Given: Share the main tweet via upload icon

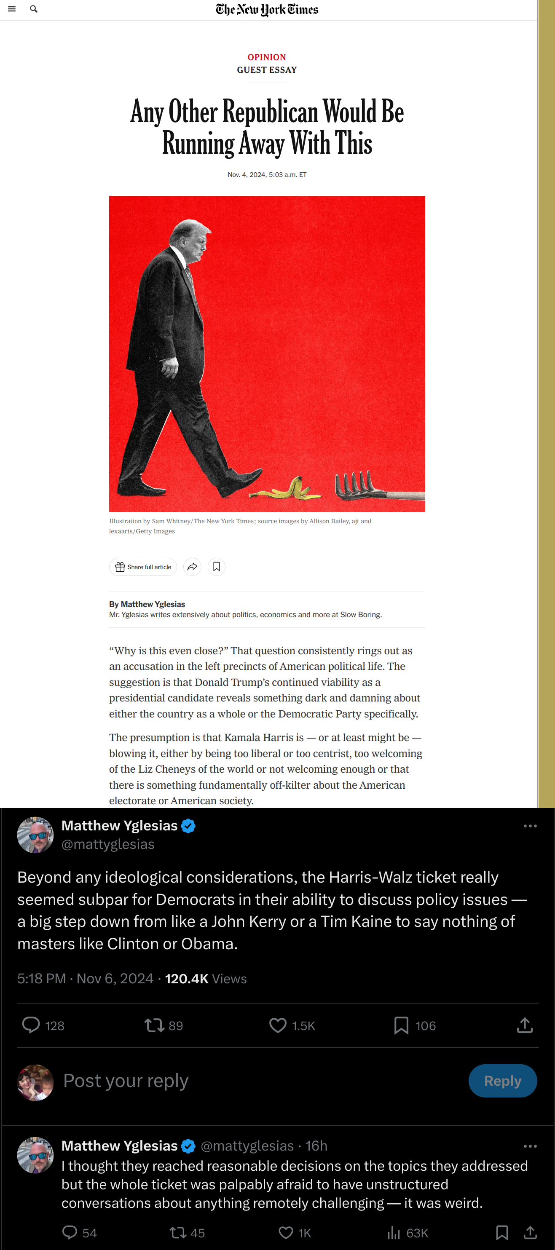Looking at the screenshot, I should point(525,1025).
